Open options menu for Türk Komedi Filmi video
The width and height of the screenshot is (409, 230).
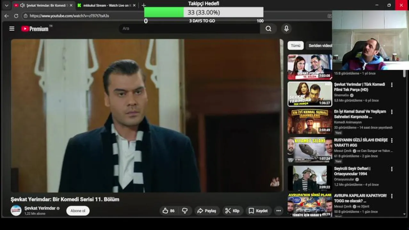click(x=391, y=85)
